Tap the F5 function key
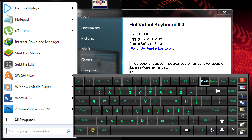This screenshot has width=252, height=140. tap(127, 81)
